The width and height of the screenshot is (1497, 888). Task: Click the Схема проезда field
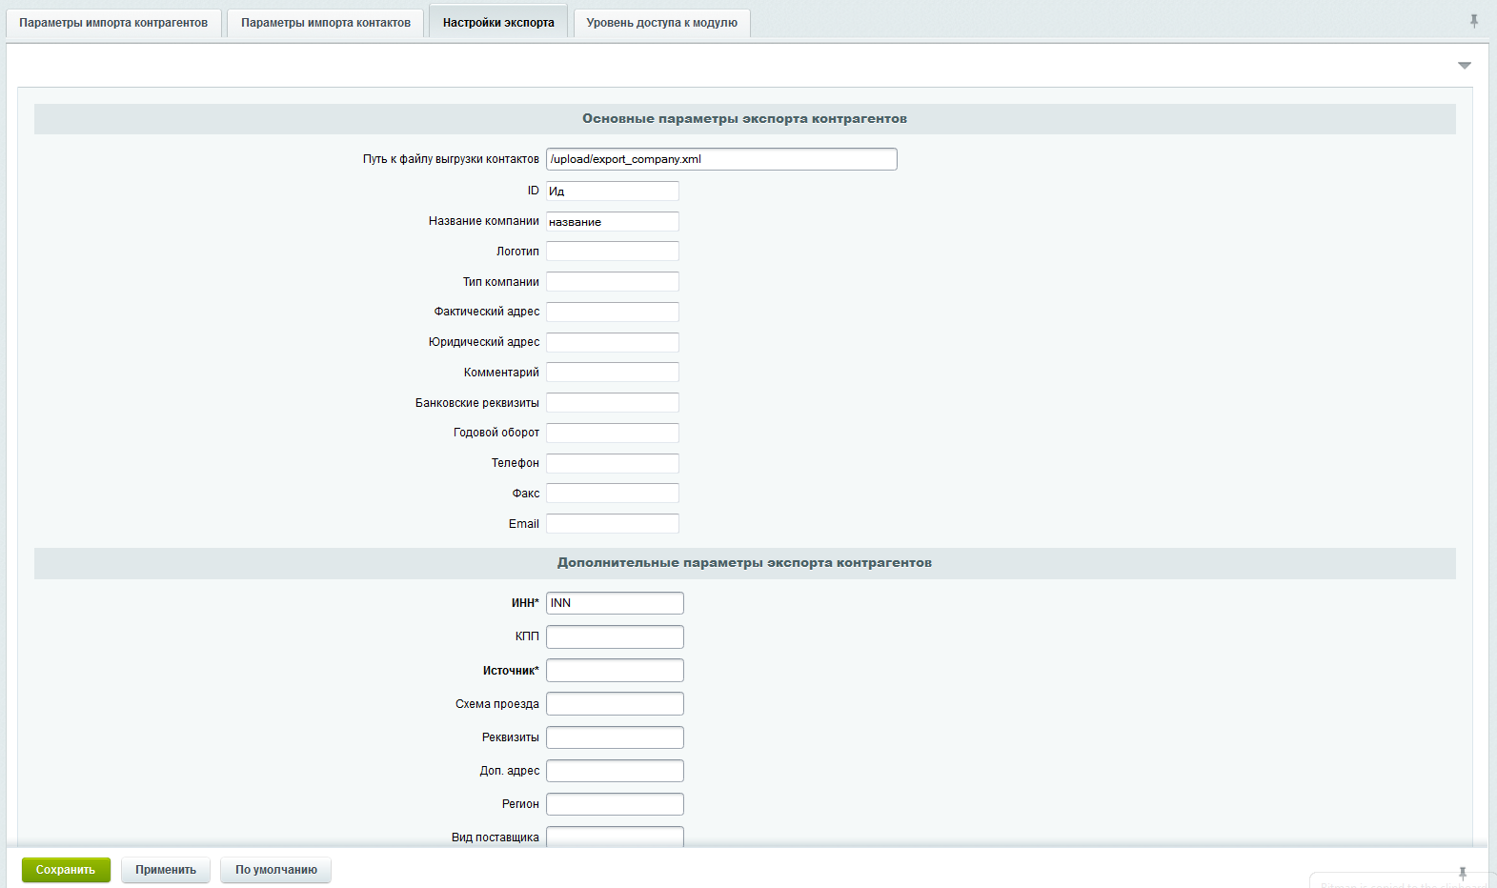pos(615,704)
